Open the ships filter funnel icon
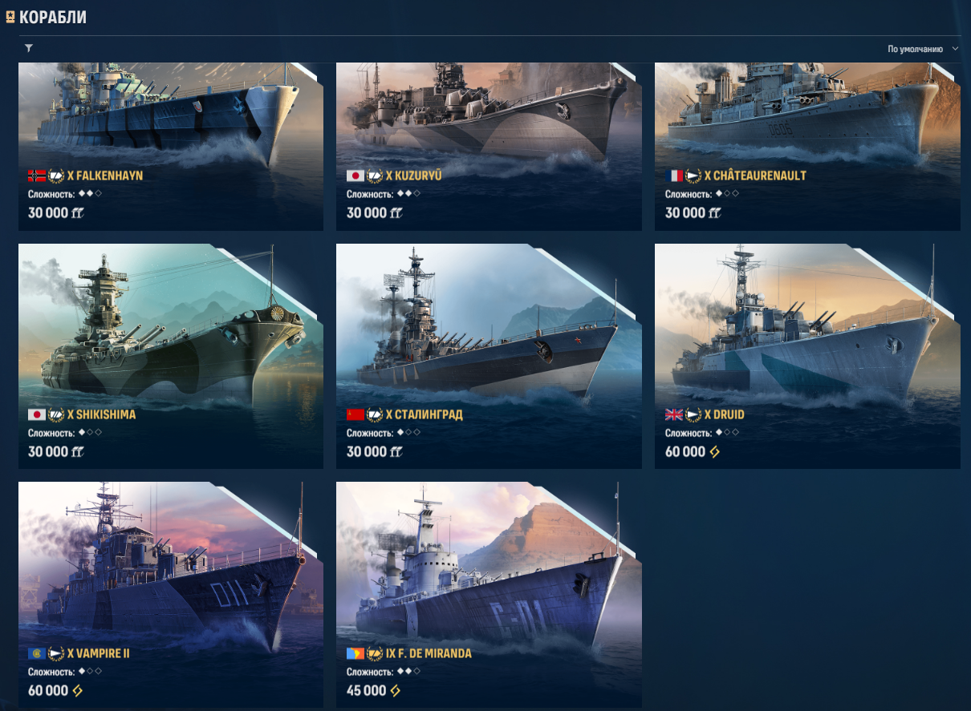Viewport: 971px width, 711px height. point(29,48)
